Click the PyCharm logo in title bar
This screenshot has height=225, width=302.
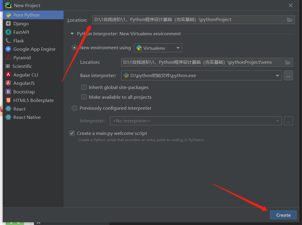[x=8, y=5]
